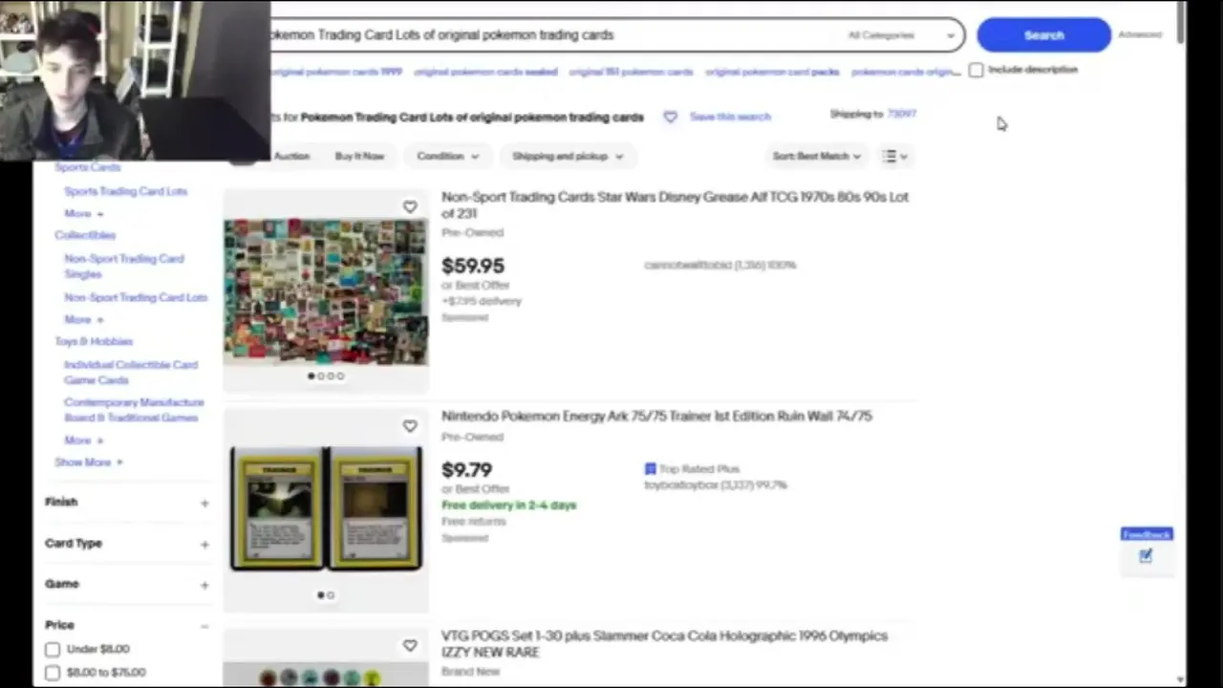Select Individual Collectible Card Game Cards category
The height and width of the screenshot is (688, 1223).
(x=131, y=372)
